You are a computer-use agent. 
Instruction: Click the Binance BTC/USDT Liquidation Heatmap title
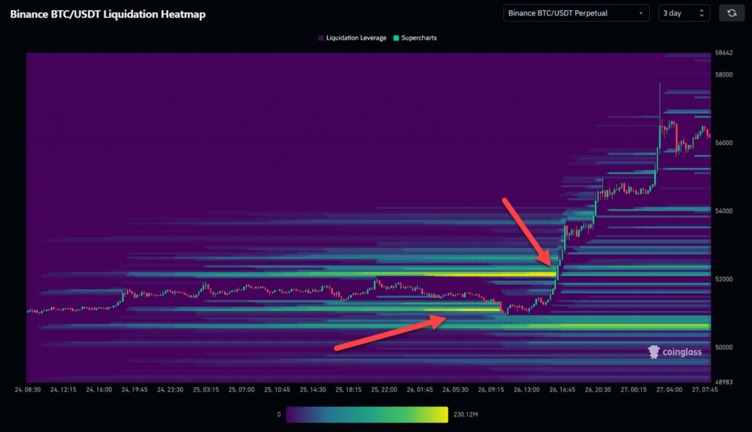pos(108,15)
